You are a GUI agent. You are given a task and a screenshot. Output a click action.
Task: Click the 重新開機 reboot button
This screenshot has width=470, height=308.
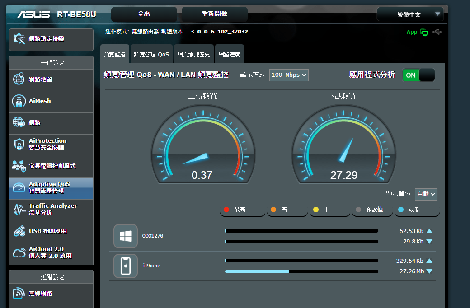(215, 14)
